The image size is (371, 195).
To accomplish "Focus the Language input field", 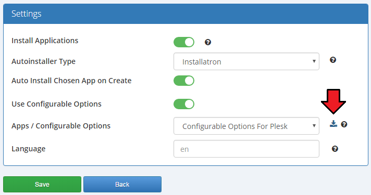I will pos(246,149).
